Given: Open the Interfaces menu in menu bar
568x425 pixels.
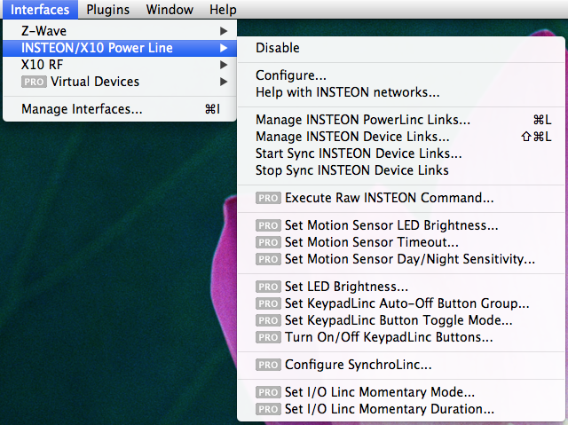Looking at the screenshot, I should click(x=40, y=10).
